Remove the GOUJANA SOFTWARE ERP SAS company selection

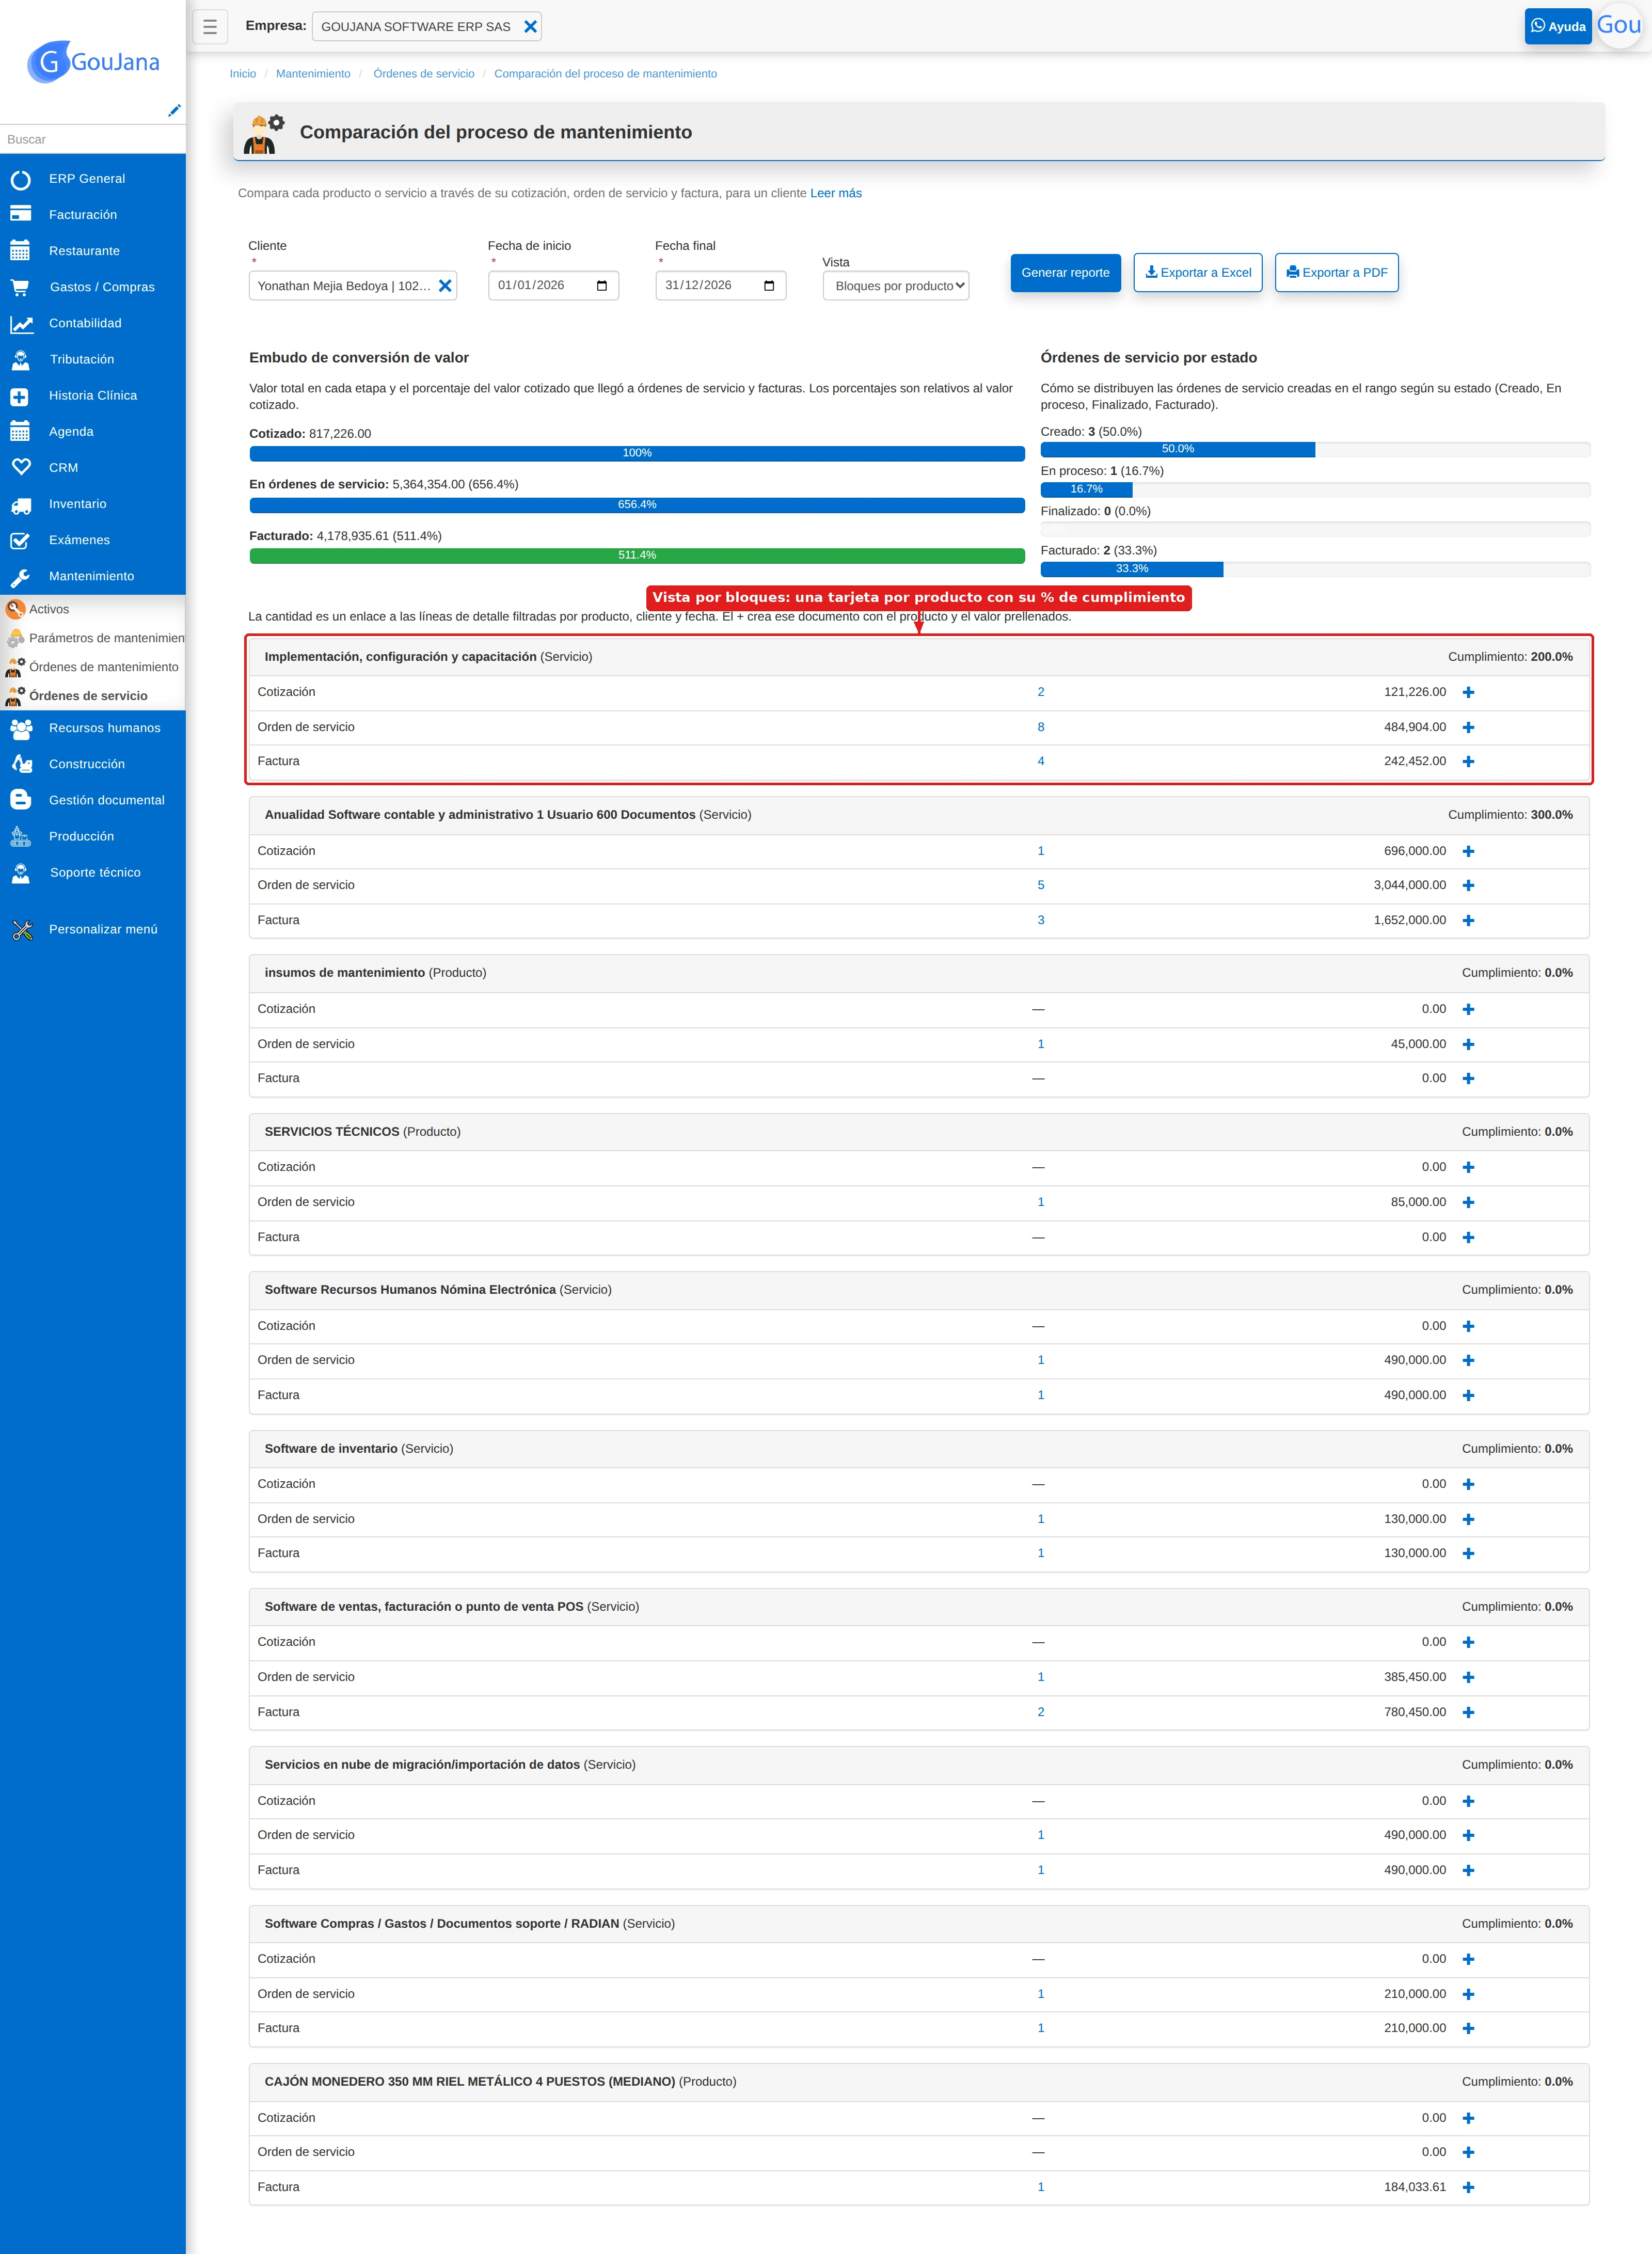531,27
